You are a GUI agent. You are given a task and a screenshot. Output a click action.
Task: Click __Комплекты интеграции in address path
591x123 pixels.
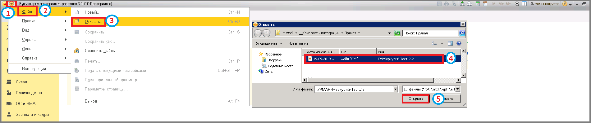click(x=319, y=33)
